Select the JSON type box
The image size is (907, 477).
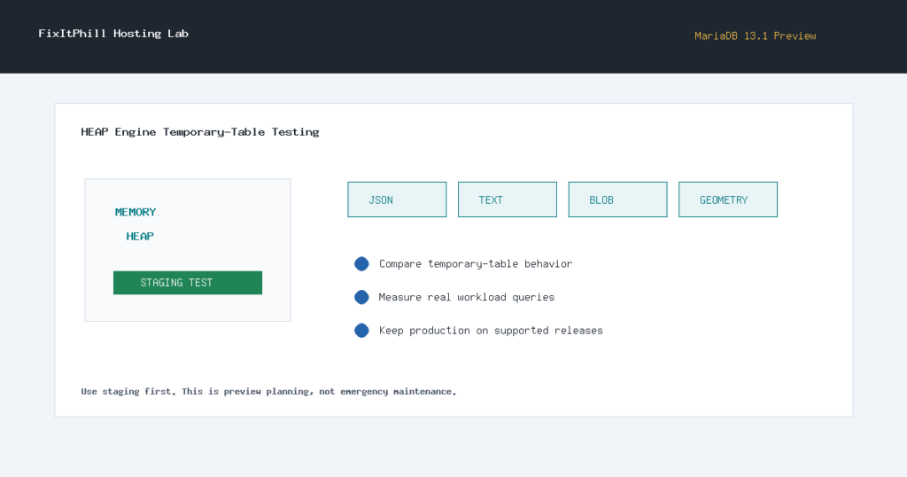(x=397, y=199)
